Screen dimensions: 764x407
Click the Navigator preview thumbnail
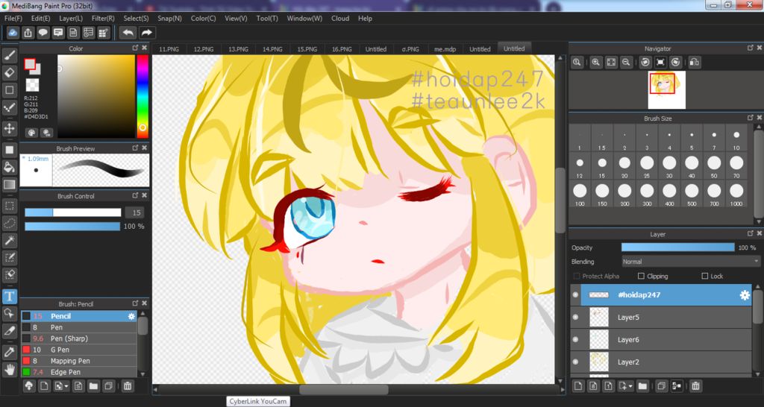pos(666,89)
